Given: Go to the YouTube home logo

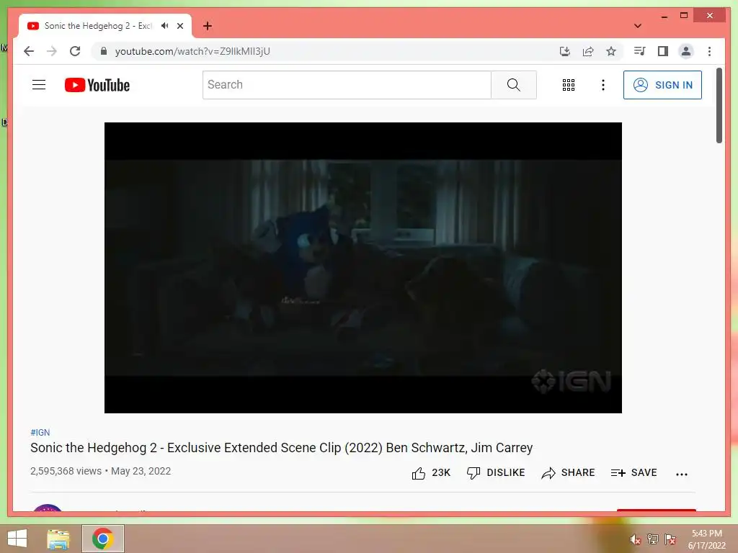Looking at the screenshot, I should coord(97,85).
